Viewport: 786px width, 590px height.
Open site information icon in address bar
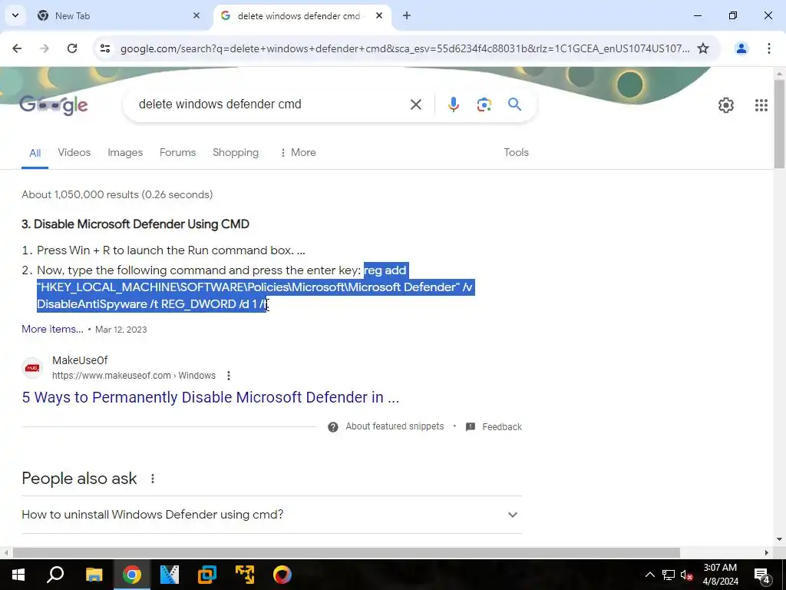105,48
